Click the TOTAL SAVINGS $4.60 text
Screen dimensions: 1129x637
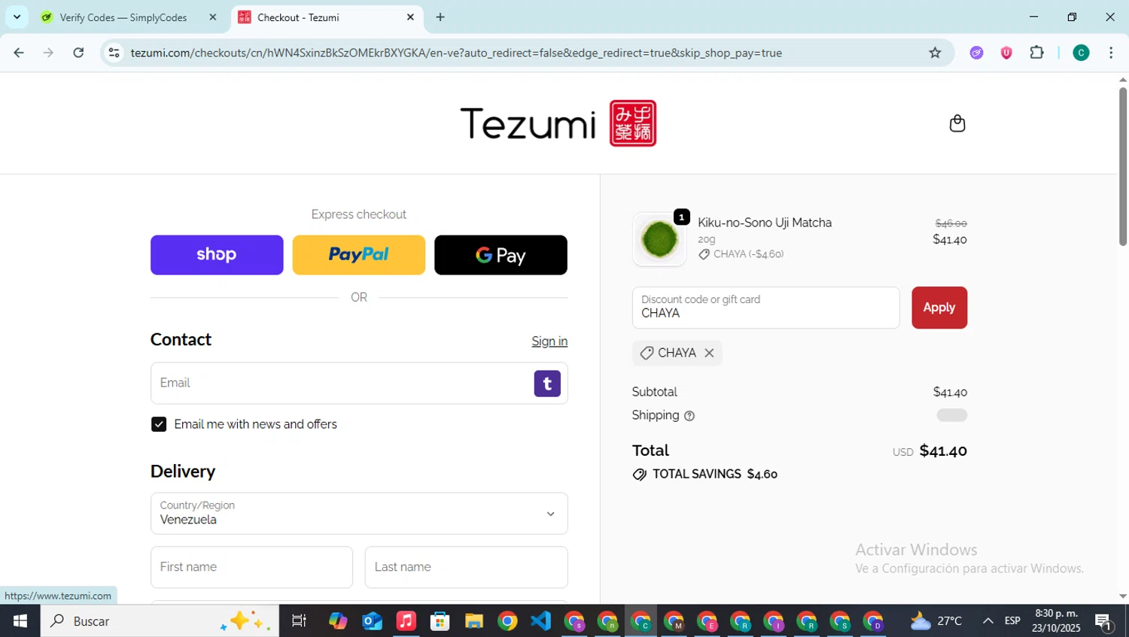click(x=715, y=475)
